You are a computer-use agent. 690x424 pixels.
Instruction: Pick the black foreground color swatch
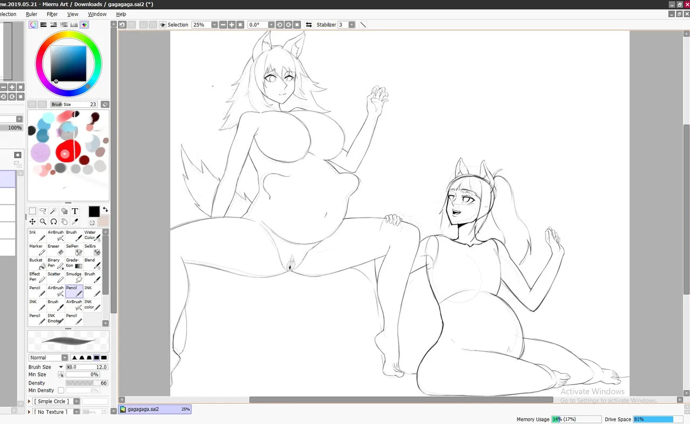(x=94, y=211)
